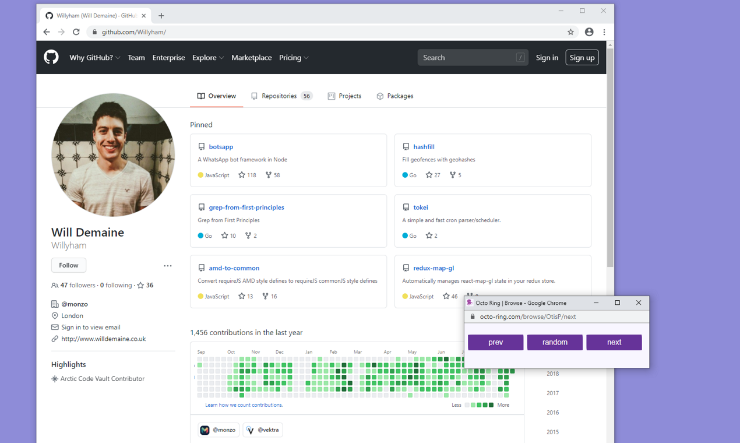Open the Marketplace nav item

(252, 58)
